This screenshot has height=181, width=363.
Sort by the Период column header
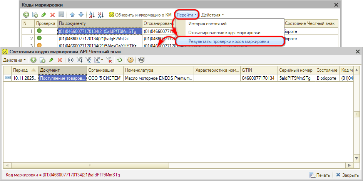pos(20,70)
